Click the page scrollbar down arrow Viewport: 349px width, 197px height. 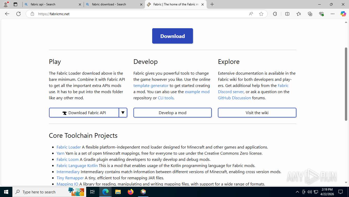[346, 183]
